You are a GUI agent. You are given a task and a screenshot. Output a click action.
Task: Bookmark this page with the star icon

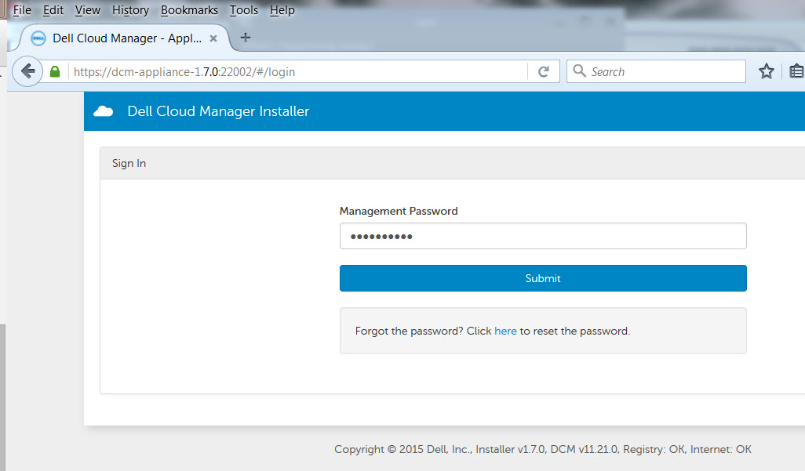point(766,71)
